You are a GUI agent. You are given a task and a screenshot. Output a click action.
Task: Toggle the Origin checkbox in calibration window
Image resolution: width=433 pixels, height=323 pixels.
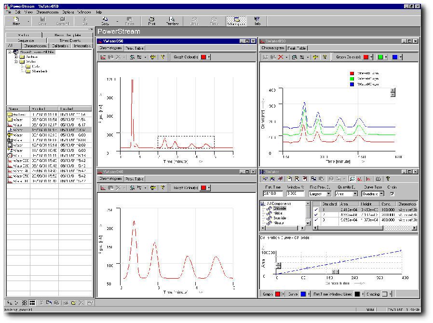tap(392, 194)
